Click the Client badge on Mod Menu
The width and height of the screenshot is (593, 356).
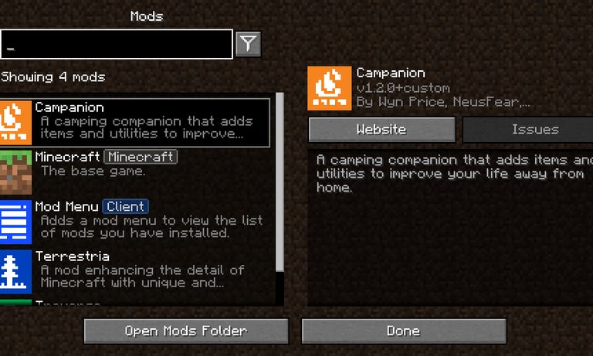pos(126,206)
